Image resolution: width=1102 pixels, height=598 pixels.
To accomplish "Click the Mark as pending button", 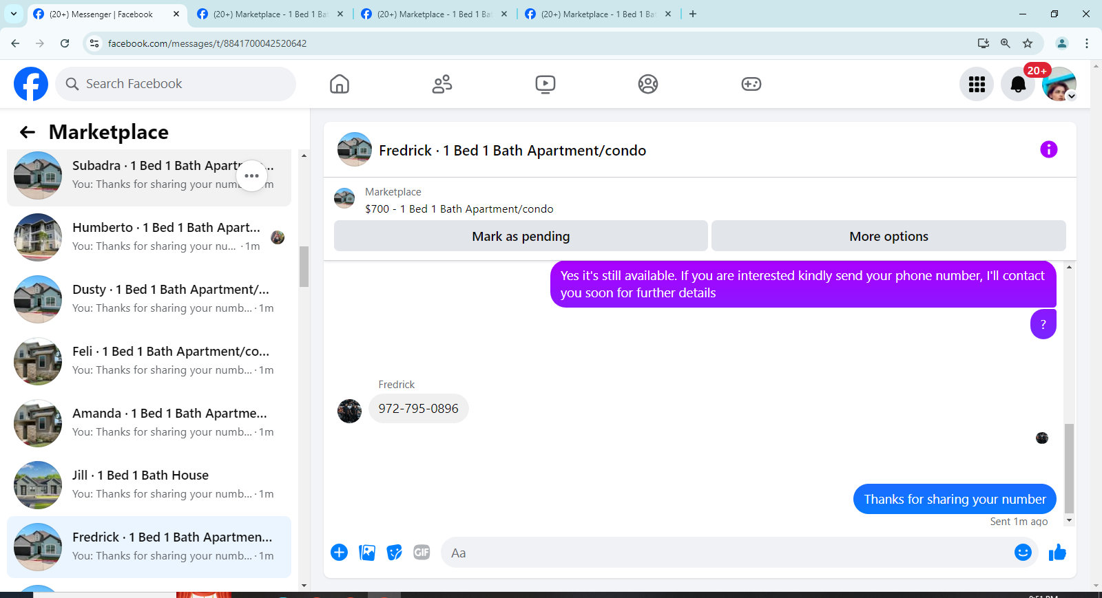I will (521, 236).
